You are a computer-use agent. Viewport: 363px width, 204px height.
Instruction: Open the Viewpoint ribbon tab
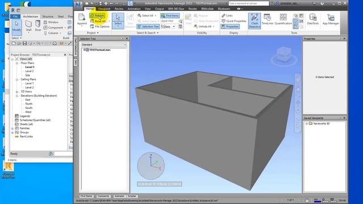pos(104,9)
